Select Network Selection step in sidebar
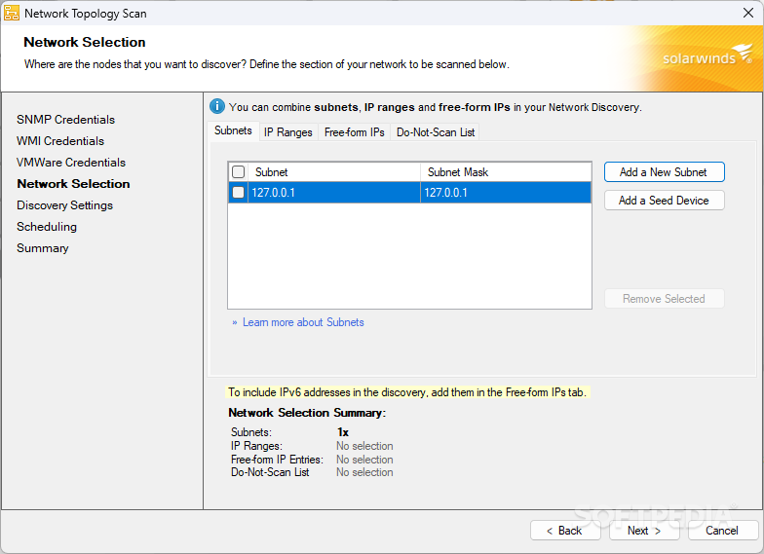The height and width of the screenshot is (554, 764). coord(74,183)
